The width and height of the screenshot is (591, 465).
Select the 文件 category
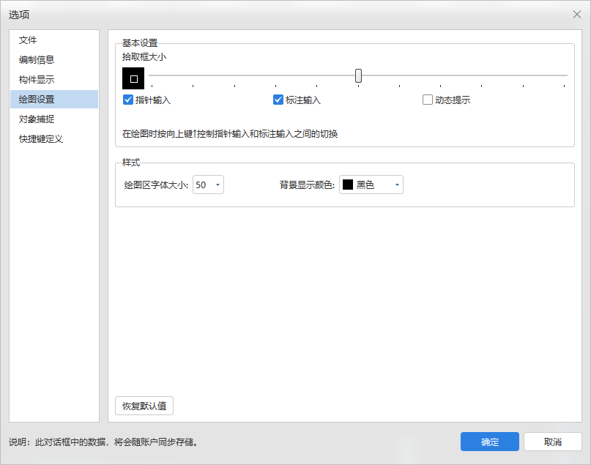[28, 40]
